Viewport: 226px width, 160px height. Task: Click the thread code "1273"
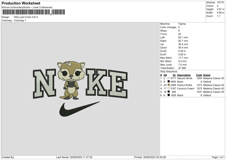click(199, 85)
